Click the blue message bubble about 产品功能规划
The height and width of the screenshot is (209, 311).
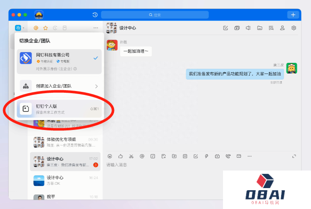tap(235, 74)
